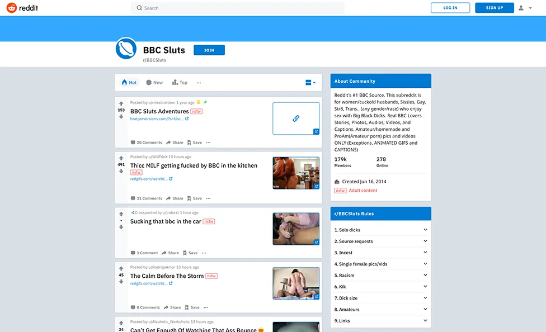Upvote the pinned post with 153 points
The image size is (546, 332).
point(121,103)
